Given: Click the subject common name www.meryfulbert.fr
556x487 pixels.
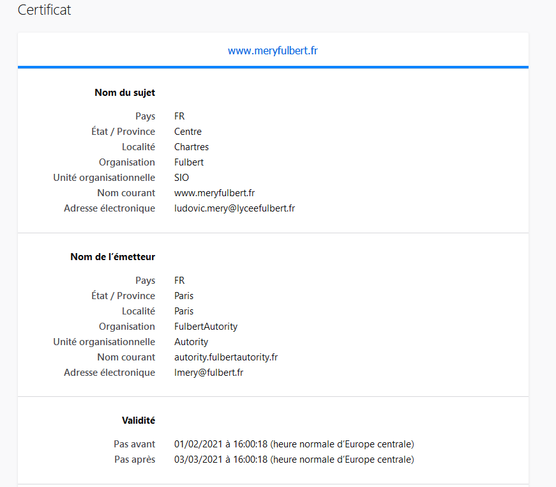Looking at the screenshot, I should coord(214,193).
